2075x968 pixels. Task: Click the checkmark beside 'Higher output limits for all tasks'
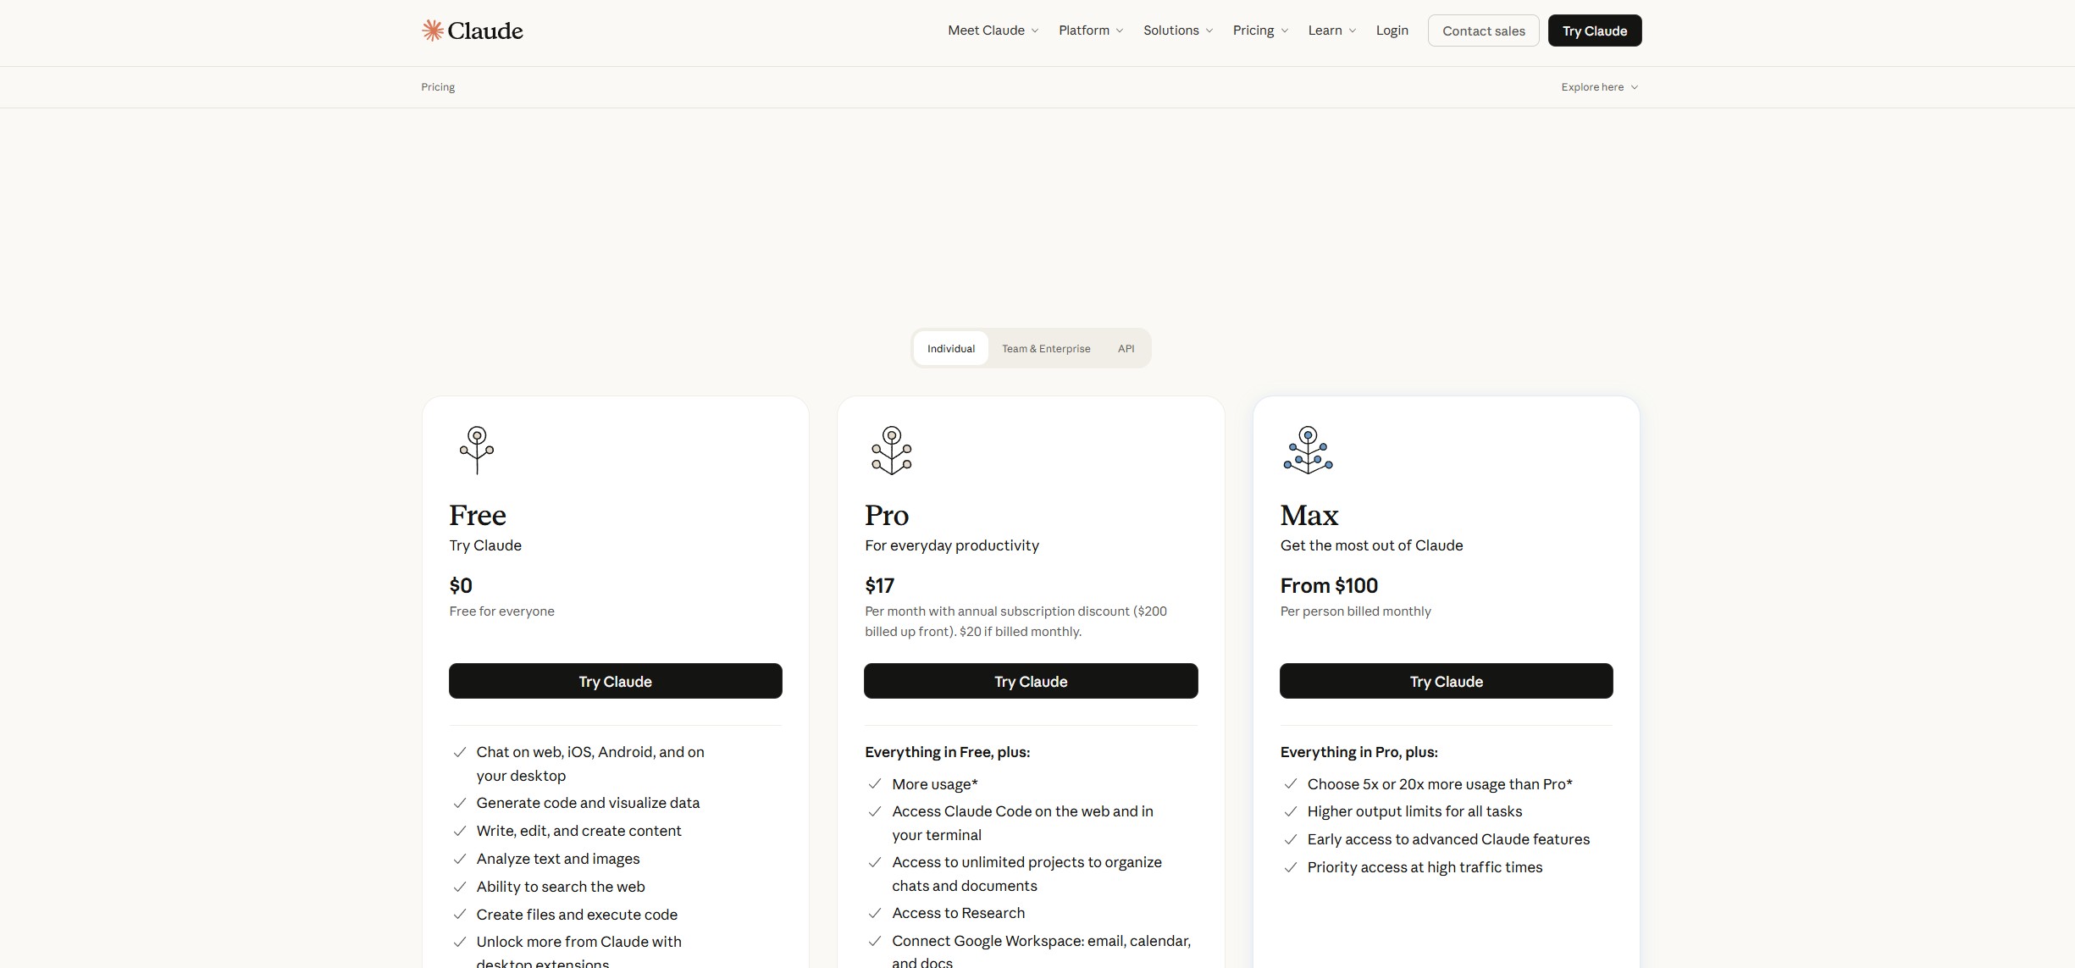(x=1291, y=811)
